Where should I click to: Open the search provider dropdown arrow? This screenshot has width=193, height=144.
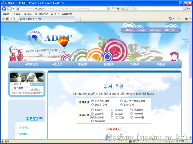pos(190,9)
